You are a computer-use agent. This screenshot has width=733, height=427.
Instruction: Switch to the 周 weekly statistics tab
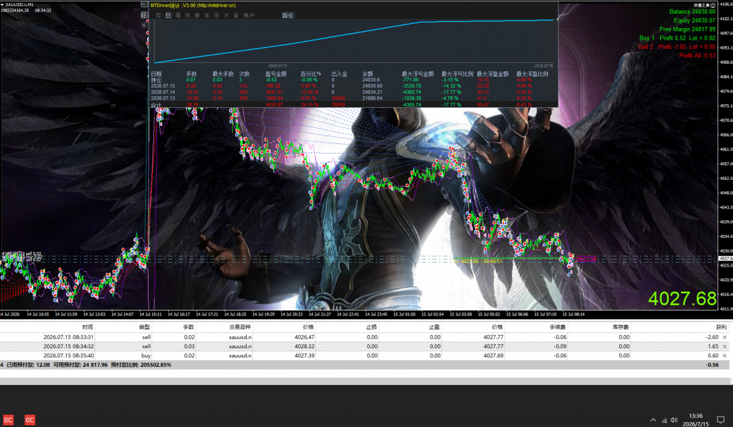[x=178, y=15]
